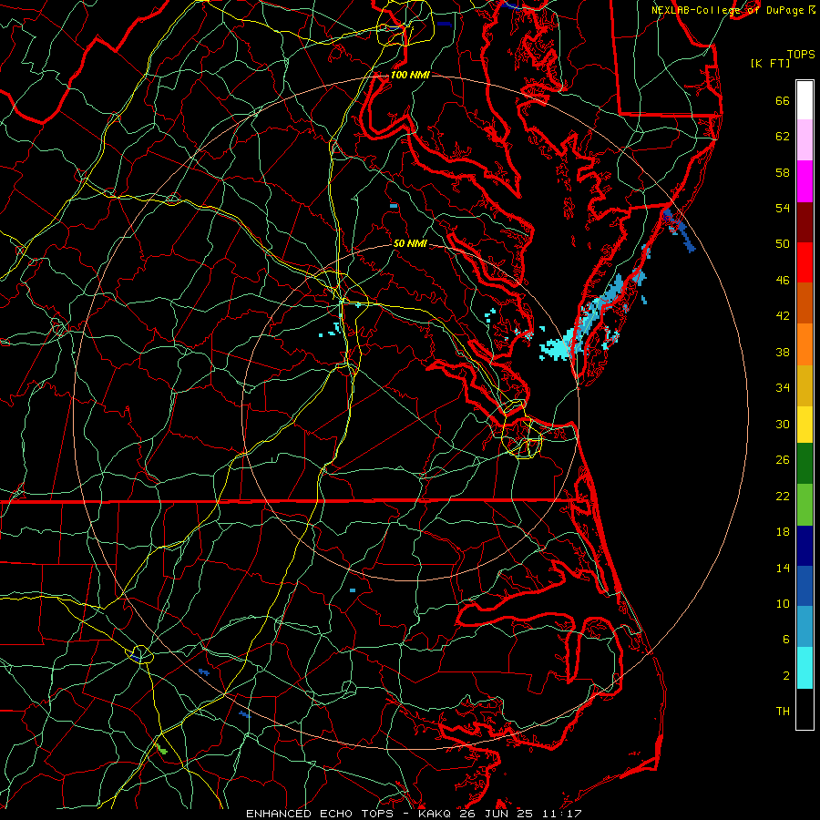Click the "[K FT]" units label
Viewport: 820px width, 820px height.
coord(770,63)
